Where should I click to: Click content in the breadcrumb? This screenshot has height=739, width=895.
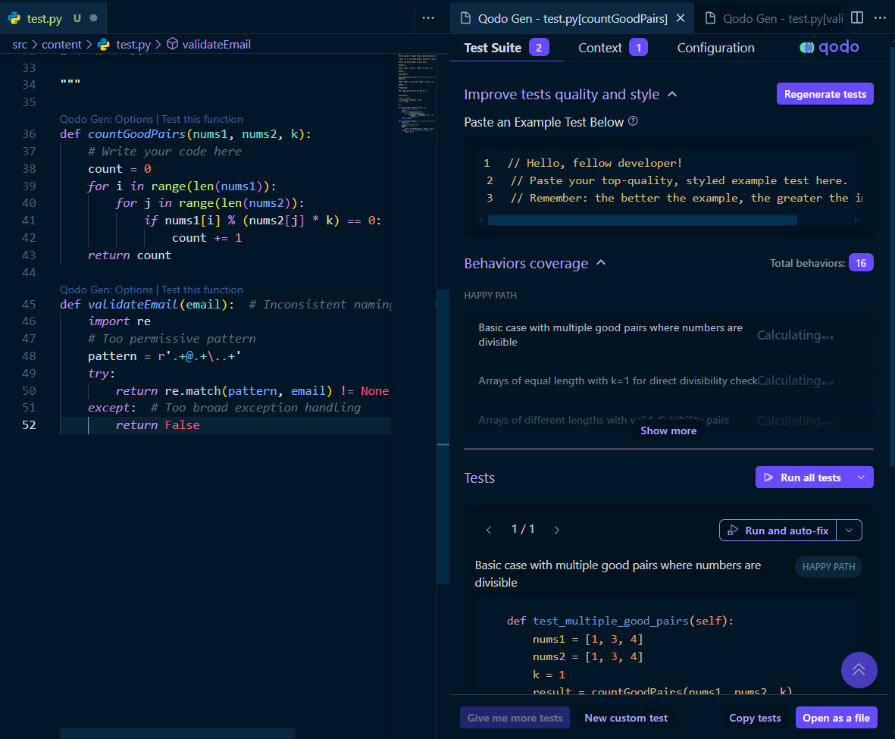61,45
